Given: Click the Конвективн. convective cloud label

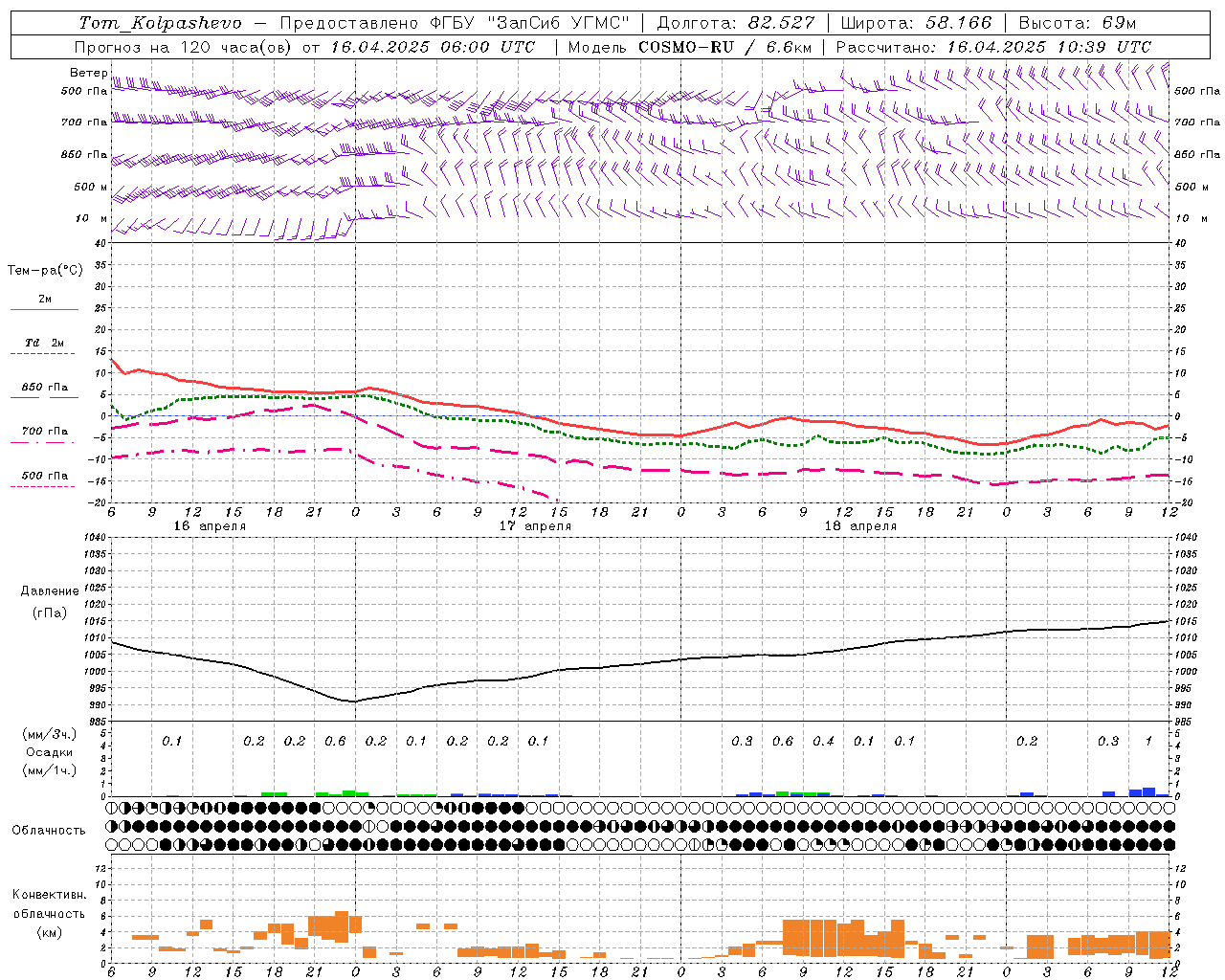Looking at the screenshot, I should tap(49, 895).
